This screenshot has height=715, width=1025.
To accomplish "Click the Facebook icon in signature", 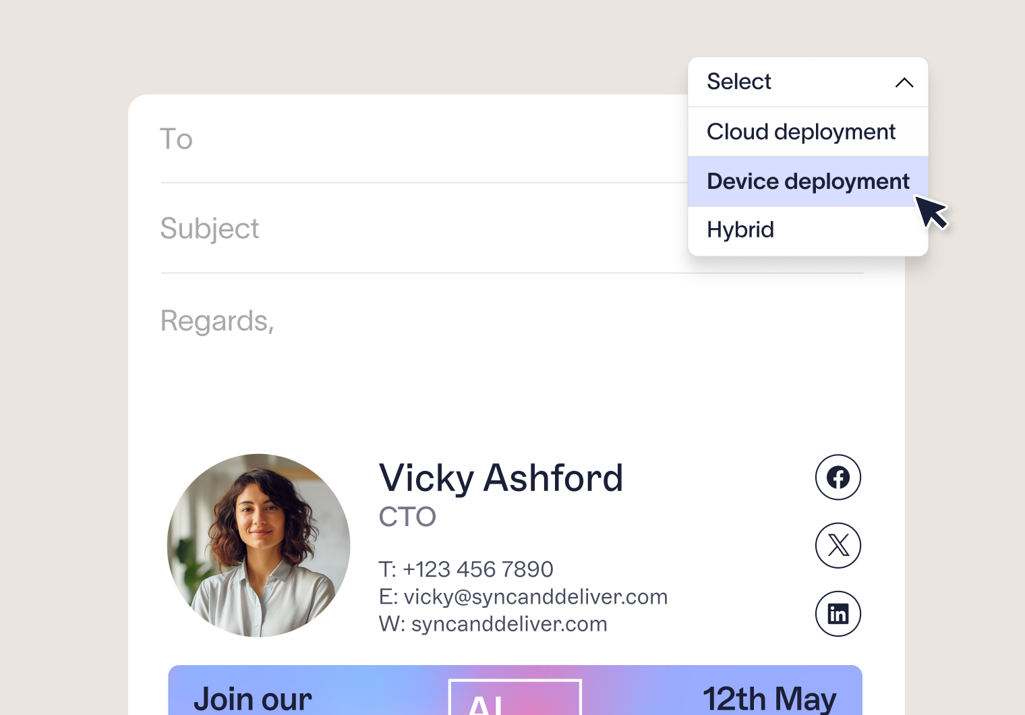I will click(838, 478).
